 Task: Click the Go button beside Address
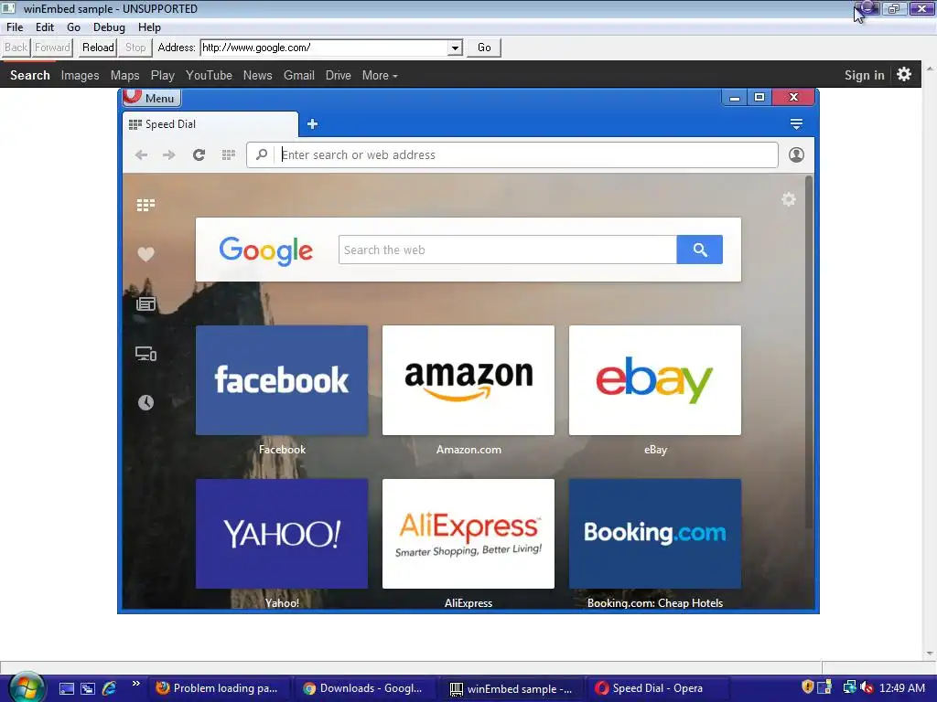484,48
